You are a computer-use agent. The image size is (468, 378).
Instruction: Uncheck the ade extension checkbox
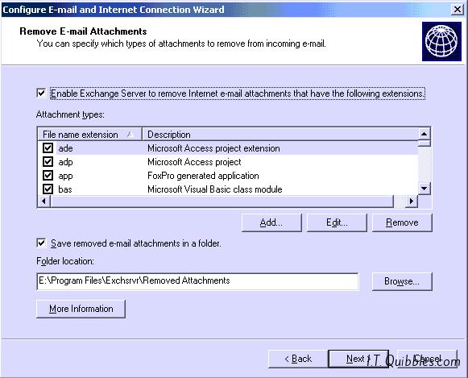point(48,147)
